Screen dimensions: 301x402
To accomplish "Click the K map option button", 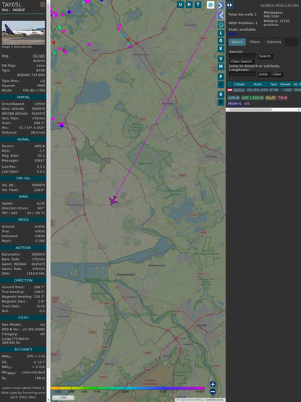I will point(221,49).
